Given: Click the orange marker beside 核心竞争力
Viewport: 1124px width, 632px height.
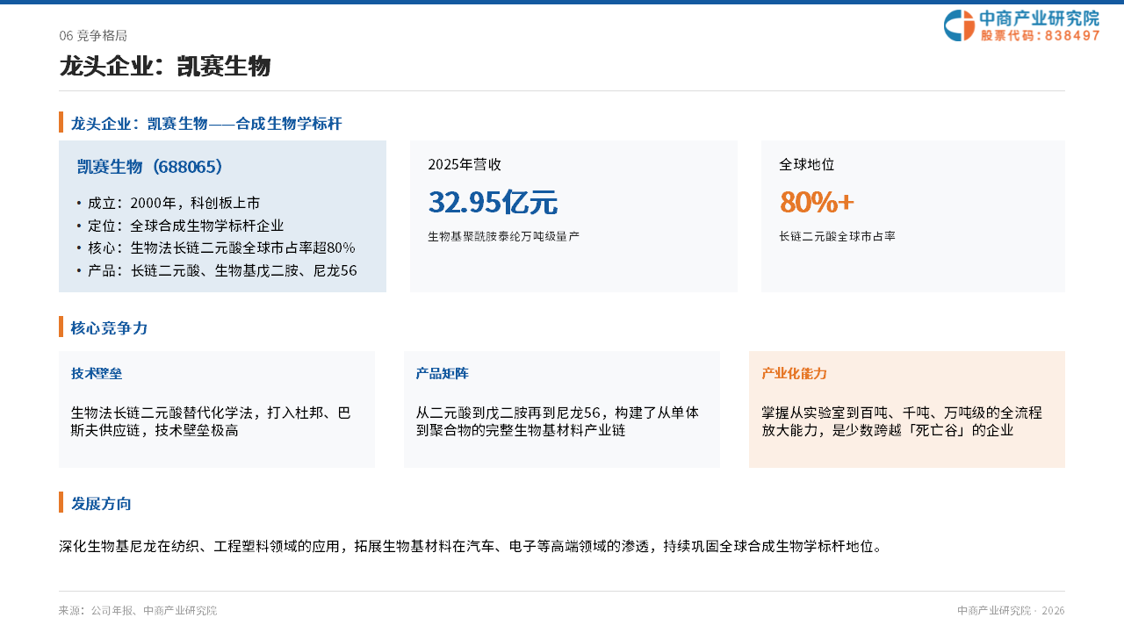Looking at the screenshot, I should click(x=61, y=327).
